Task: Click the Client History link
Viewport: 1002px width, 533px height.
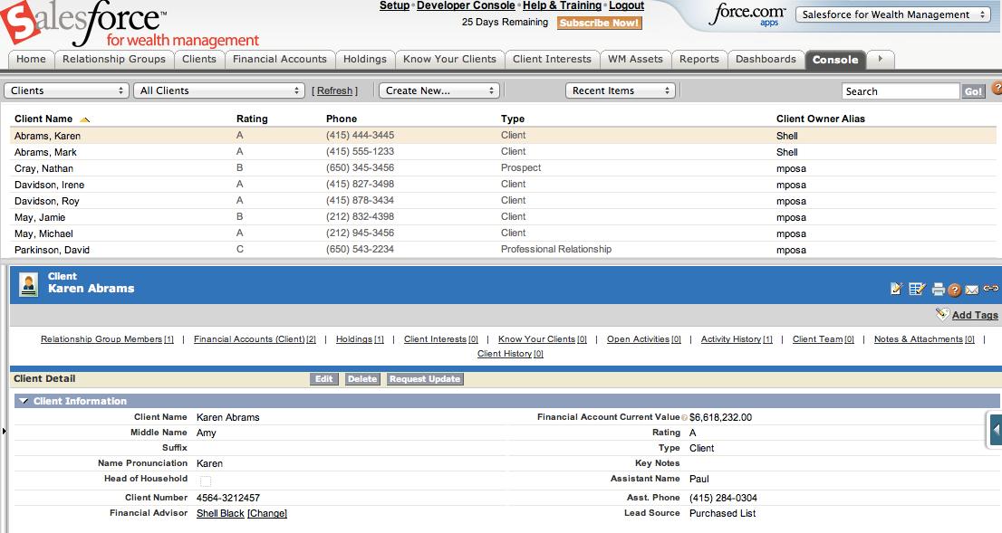Action: coord(510,354)
